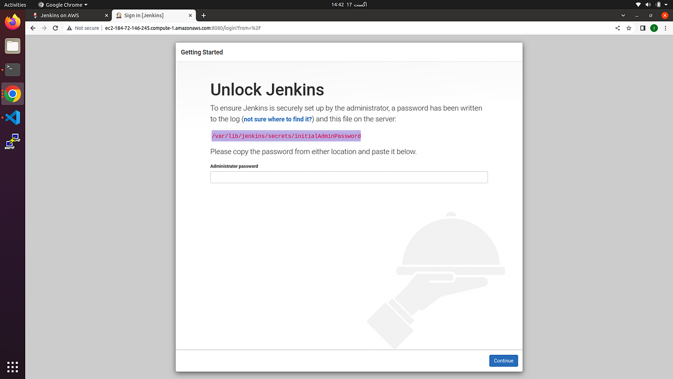
Task: Open a new browser tab
Action: (x=203, y=15)
